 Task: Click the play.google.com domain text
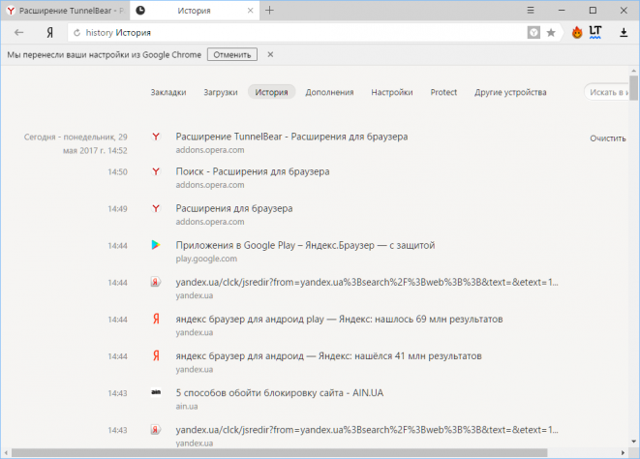click(206, 259)
